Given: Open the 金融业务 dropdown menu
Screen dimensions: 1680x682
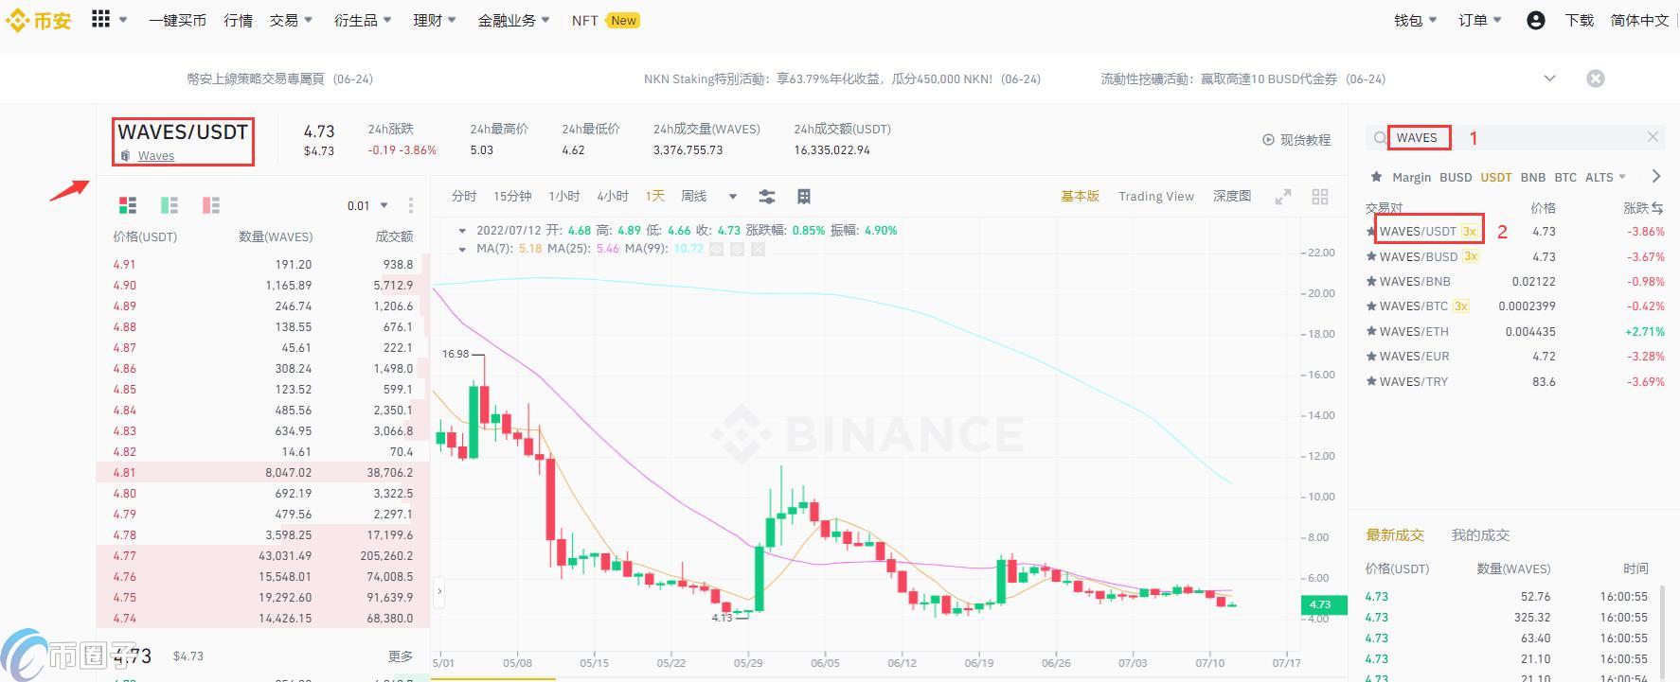Looking at the screenshot, I should 514,20.
